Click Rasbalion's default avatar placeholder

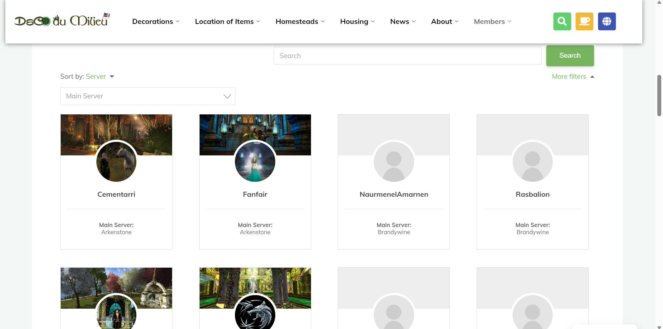click(532, 161)
